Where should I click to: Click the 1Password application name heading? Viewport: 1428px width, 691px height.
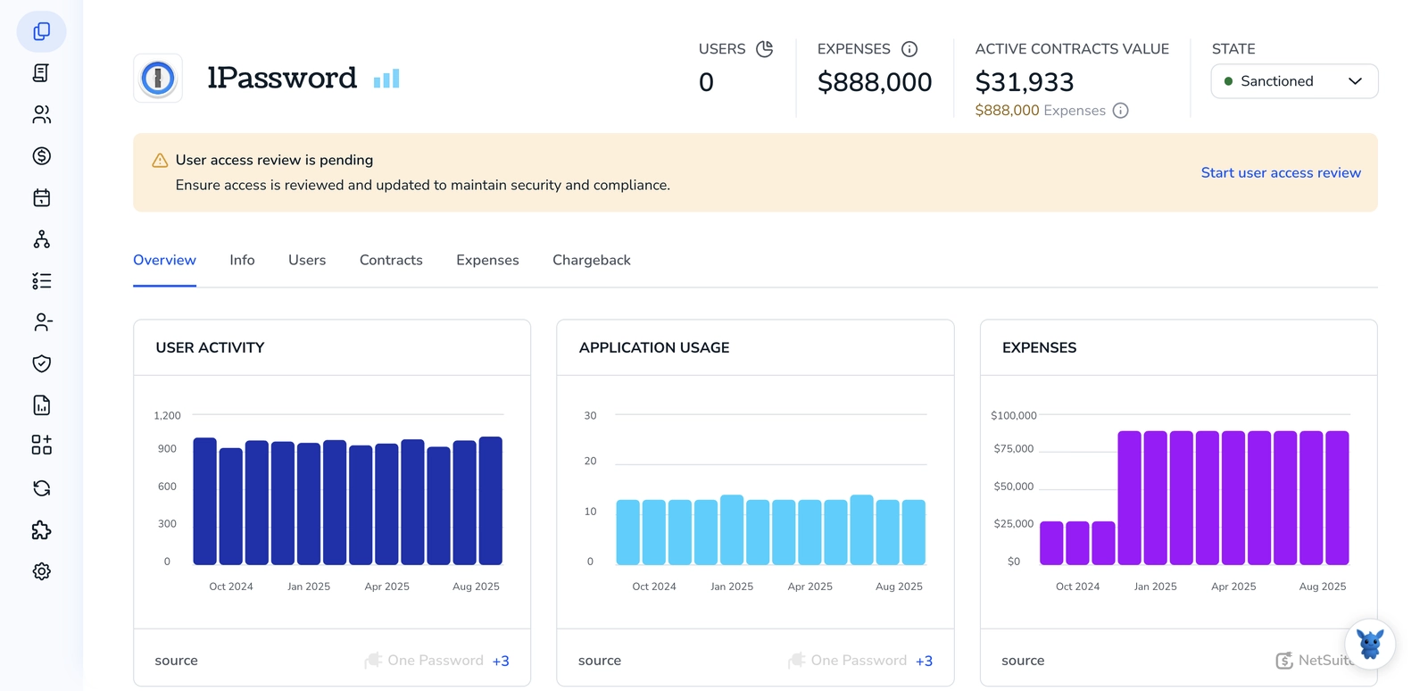(x=282, y=79)
